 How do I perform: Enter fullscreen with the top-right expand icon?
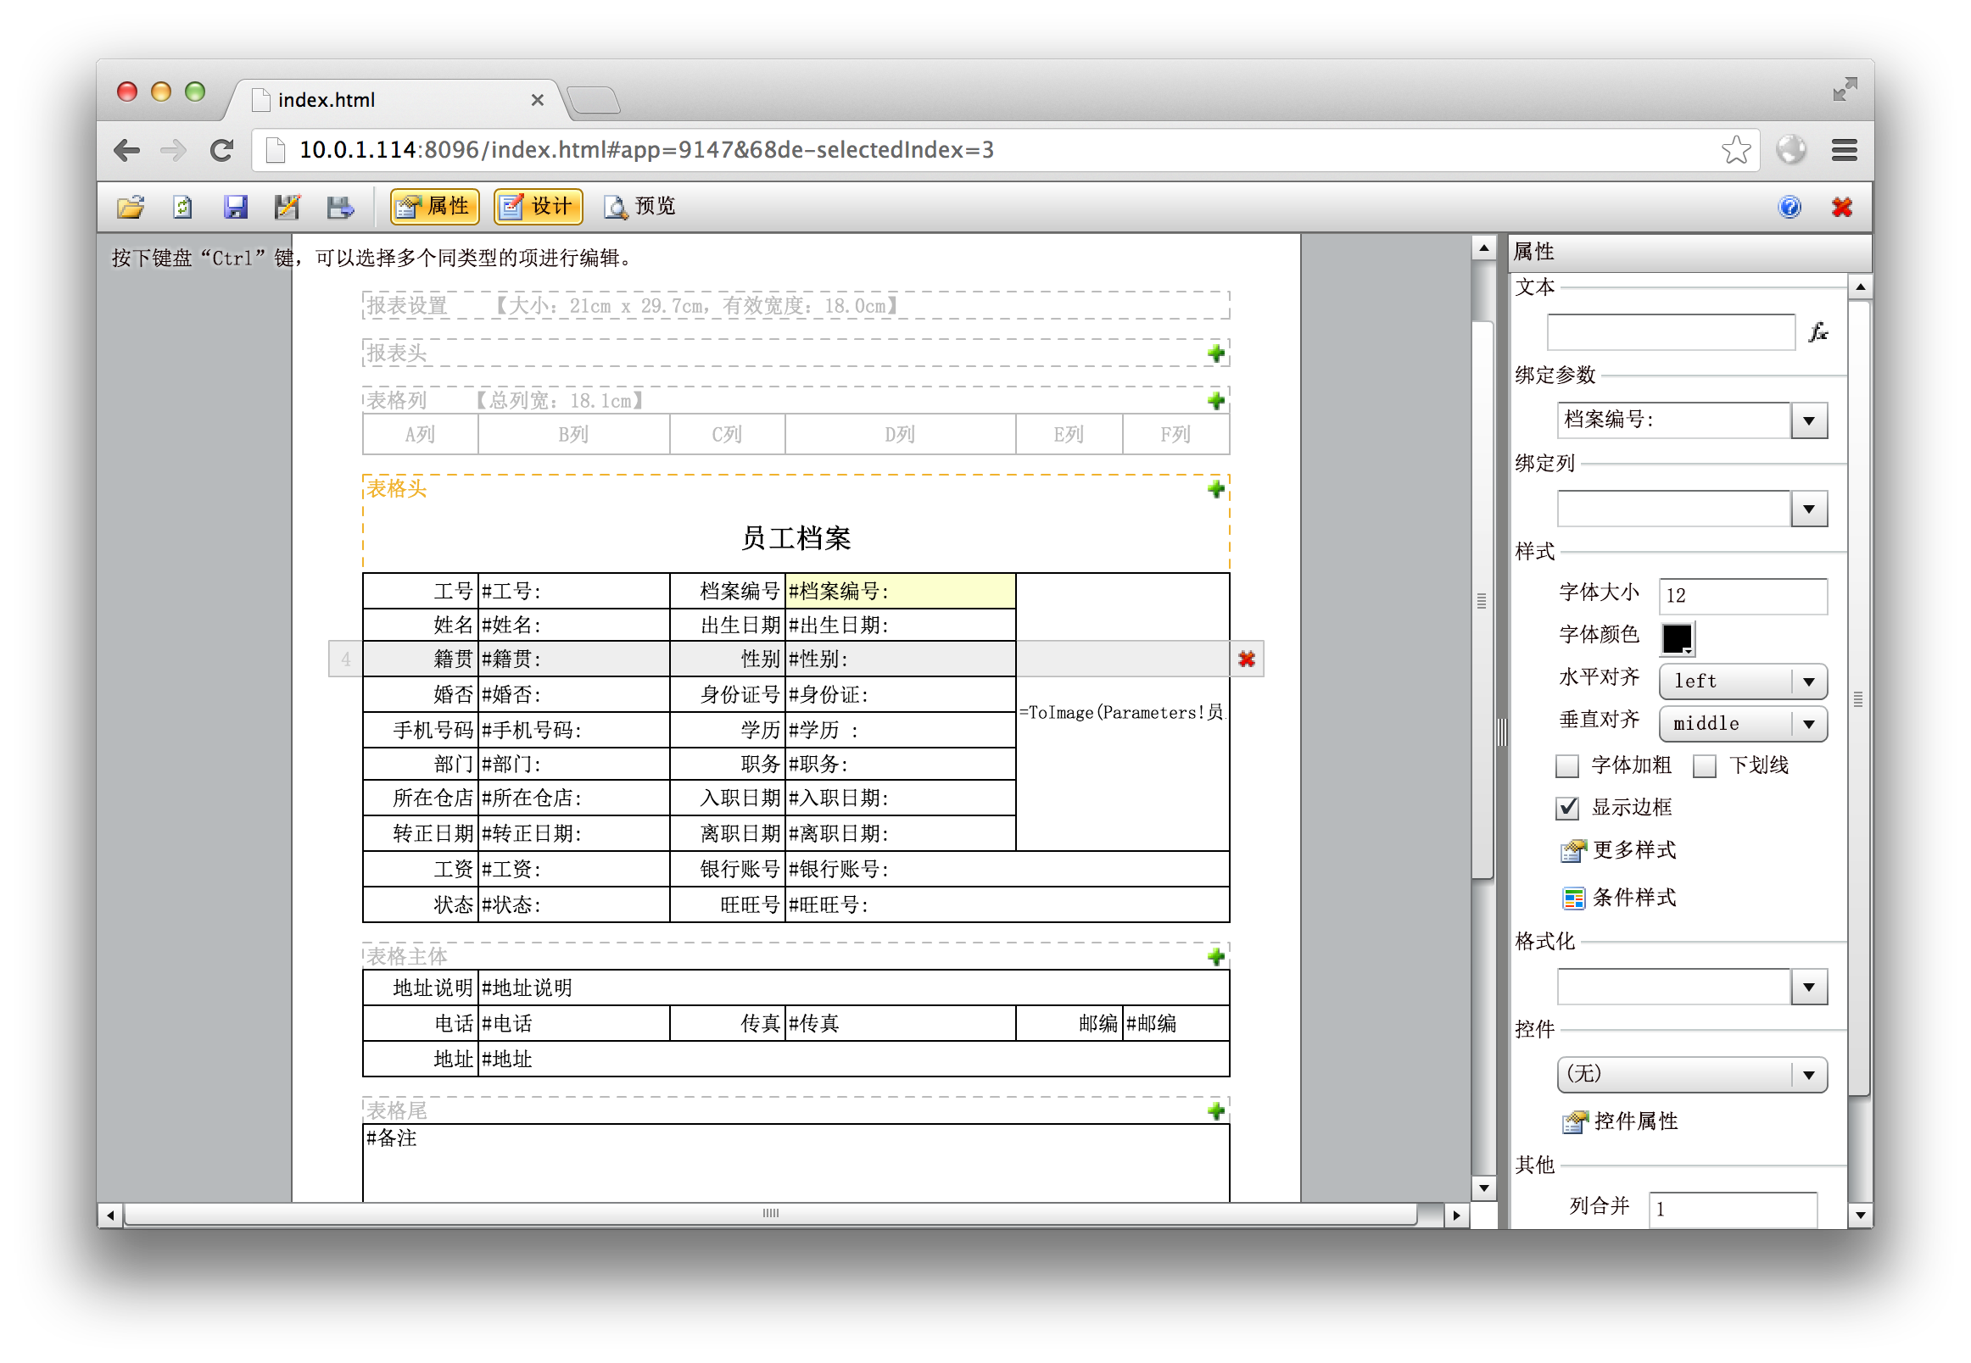pos(1845,89)
